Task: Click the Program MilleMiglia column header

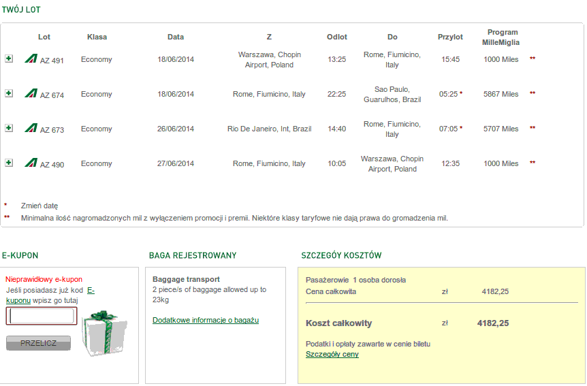Action: pos(501,37)
